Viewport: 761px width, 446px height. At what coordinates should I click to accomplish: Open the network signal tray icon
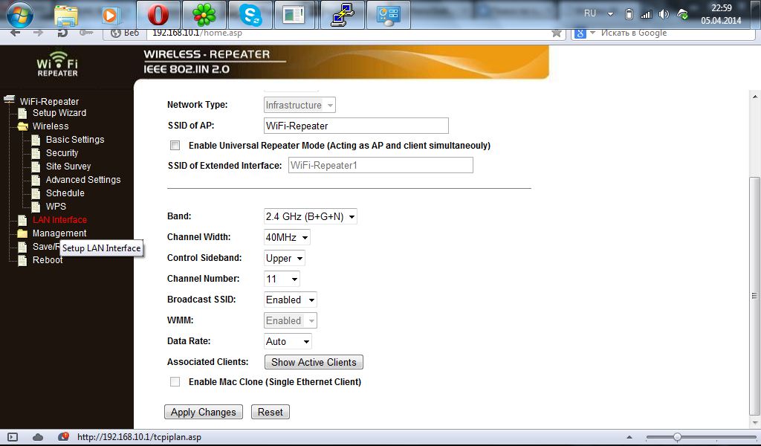[646, 14]
